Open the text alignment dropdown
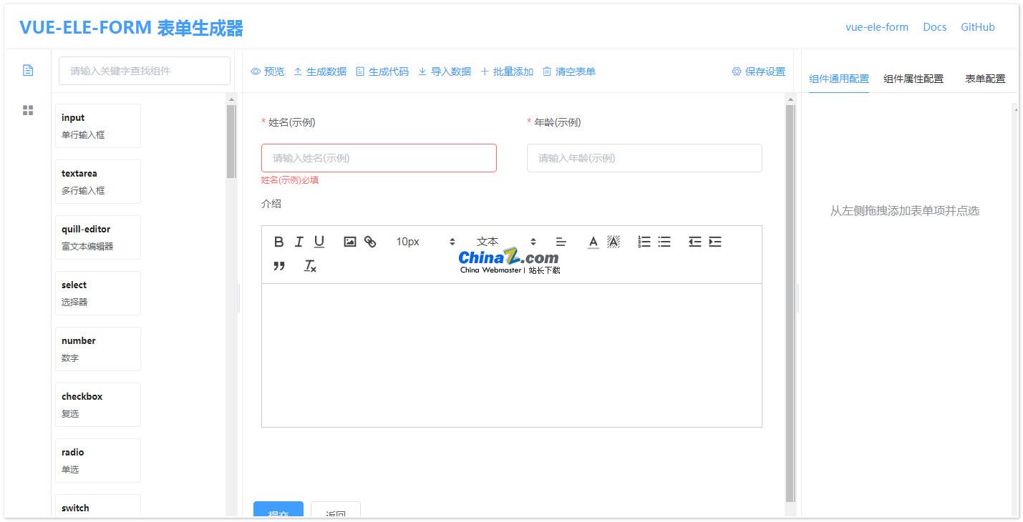The image size is (1023, 522). (561, 242)
